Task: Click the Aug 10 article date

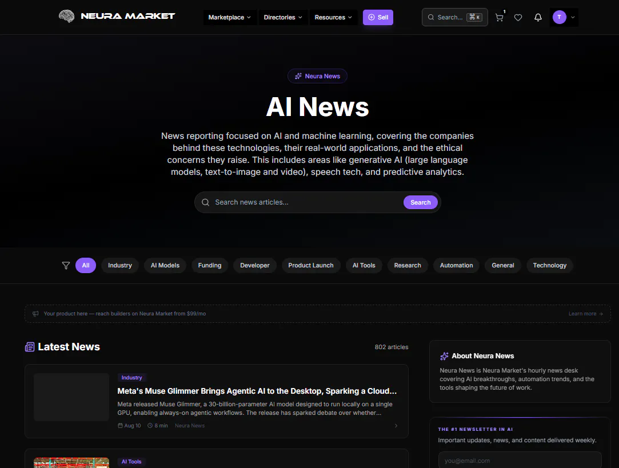Action: tap(130, 426)
